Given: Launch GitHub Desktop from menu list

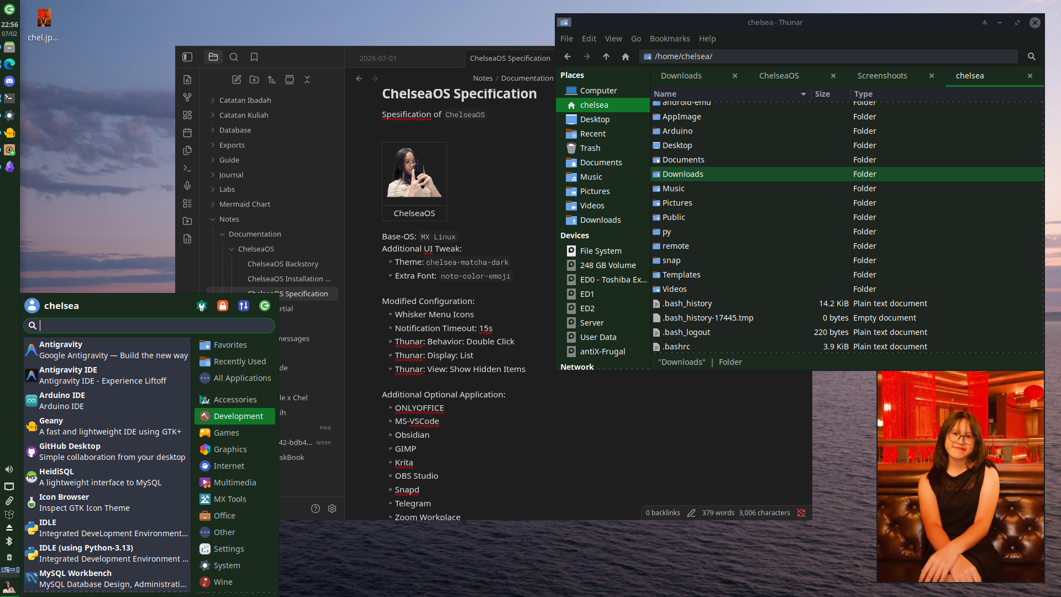Looking at the screenshot, I should (x=107, y=452).
